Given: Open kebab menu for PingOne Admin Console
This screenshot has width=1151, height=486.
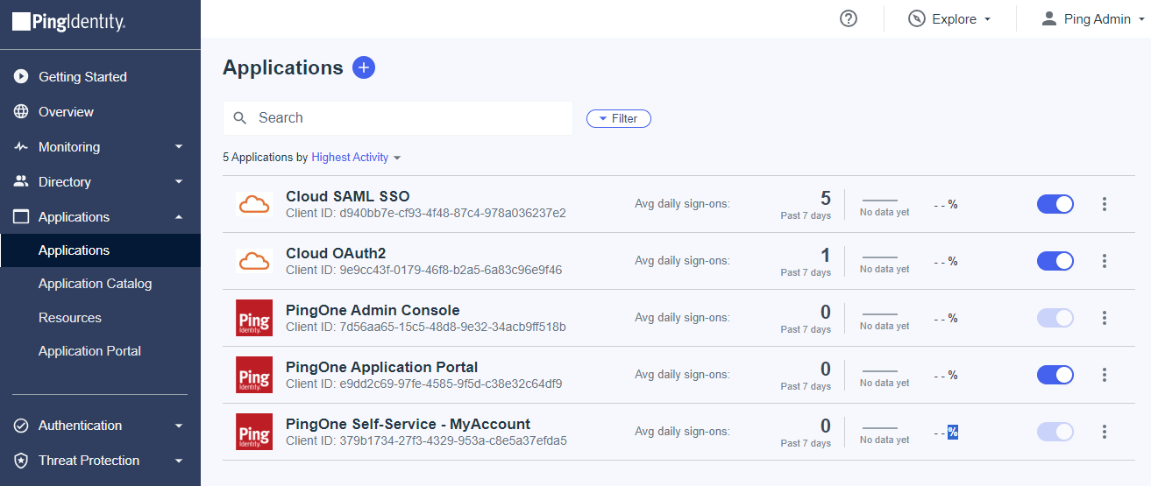Looking at the screenshot, I should pos(1104,318).
